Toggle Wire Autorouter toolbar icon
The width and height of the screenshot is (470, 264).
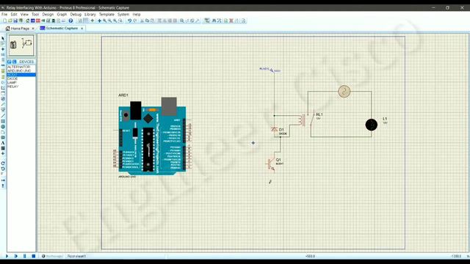coord(207,21)
